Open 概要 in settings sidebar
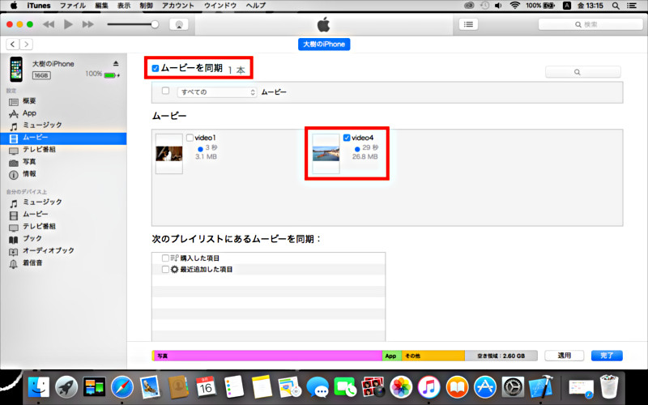This screenshot has height=405, width=648. pos(29,101)
